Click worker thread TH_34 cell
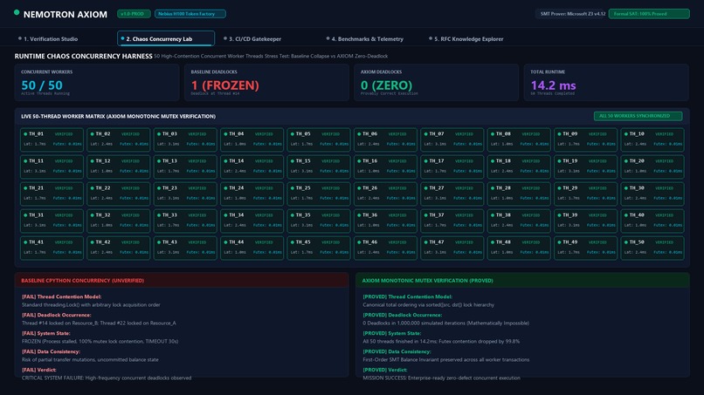This screenshot has width=704, height=395. 252,221
